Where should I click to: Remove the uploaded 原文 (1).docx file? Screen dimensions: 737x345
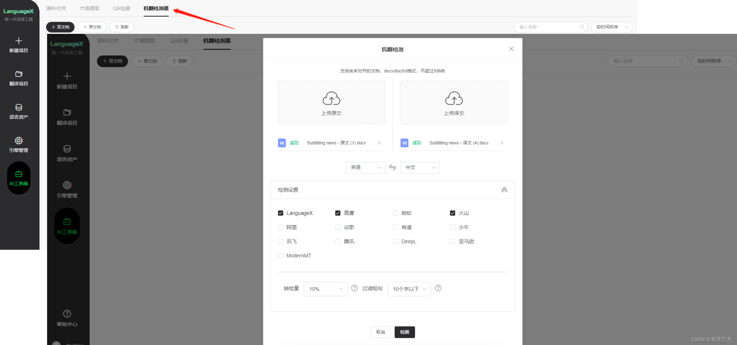379,143
